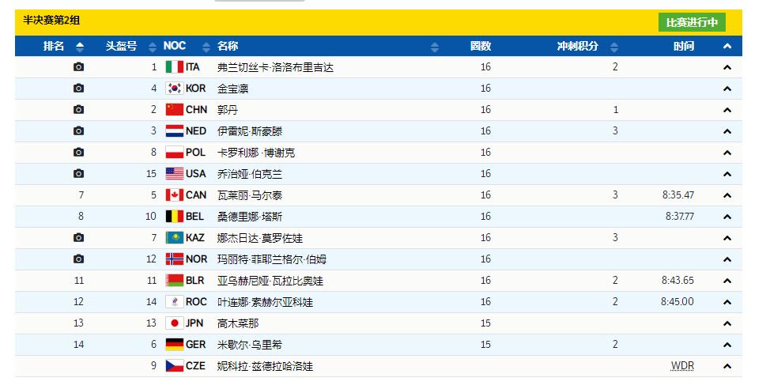
Task: Sort table by NOC column arrows
Action: (206, 47)
